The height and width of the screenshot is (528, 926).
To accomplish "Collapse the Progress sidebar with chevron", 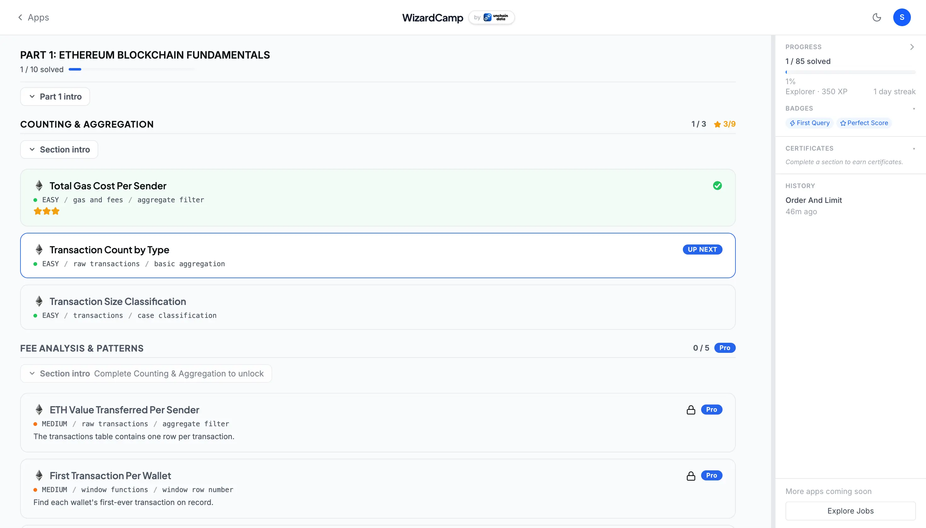I will point(912,47).
